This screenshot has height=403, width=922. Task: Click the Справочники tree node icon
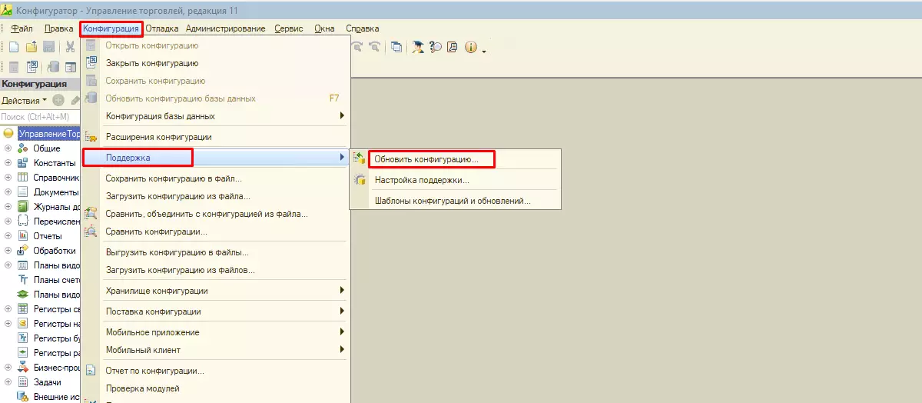23,178
